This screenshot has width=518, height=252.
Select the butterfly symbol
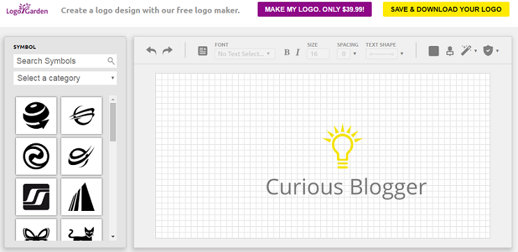click(x=36, y=230)
